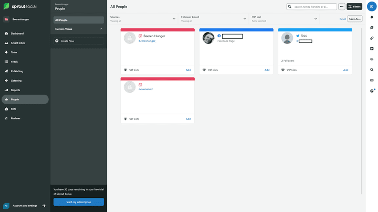378x212 pixels.
Task: Click Start my subscription button
Action: 79,202
